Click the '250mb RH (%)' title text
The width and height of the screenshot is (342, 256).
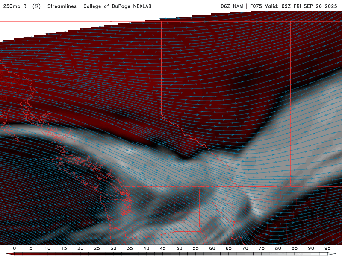pos(22,6)
